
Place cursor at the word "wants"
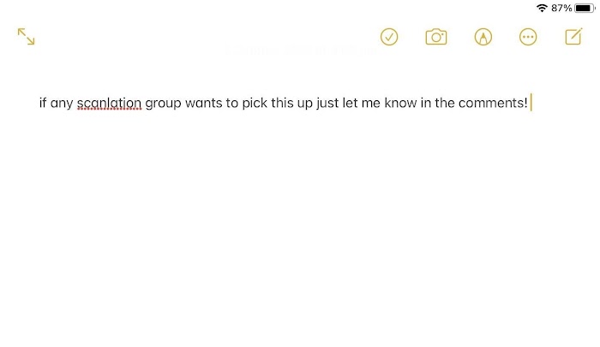[x=205, y=104]
